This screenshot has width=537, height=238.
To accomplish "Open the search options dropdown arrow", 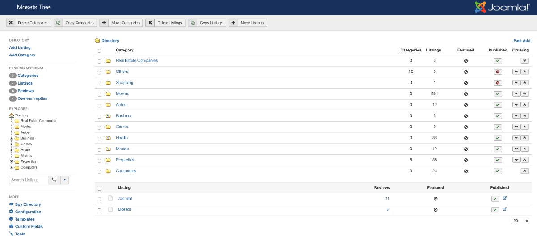I will pos(64,180).
